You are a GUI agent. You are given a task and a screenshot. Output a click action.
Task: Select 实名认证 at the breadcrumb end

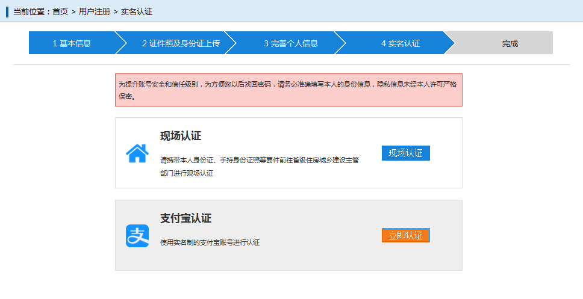click(137, 11)
